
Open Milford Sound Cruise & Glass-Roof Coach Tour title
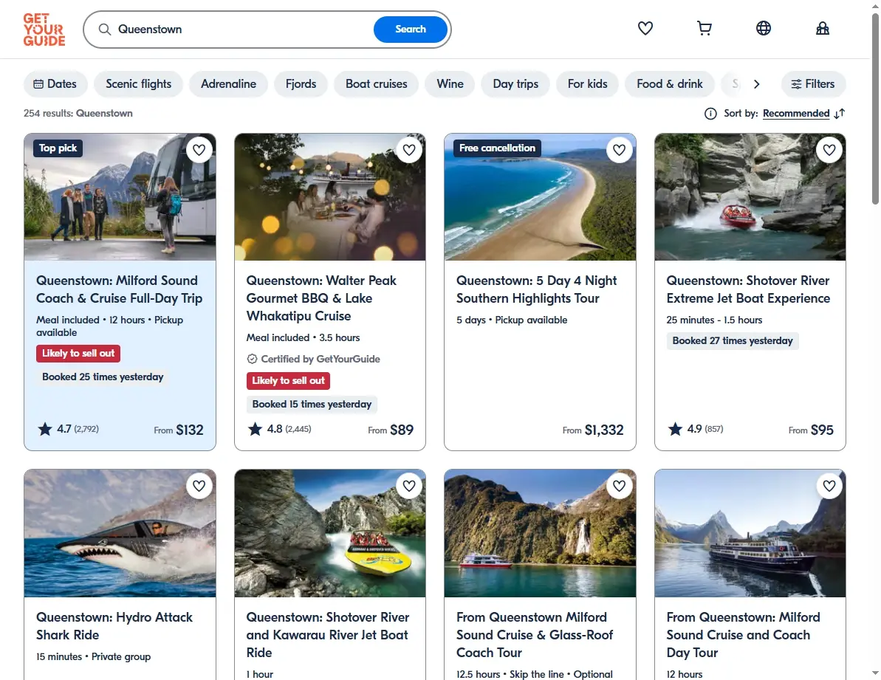[x=535, y=635]
